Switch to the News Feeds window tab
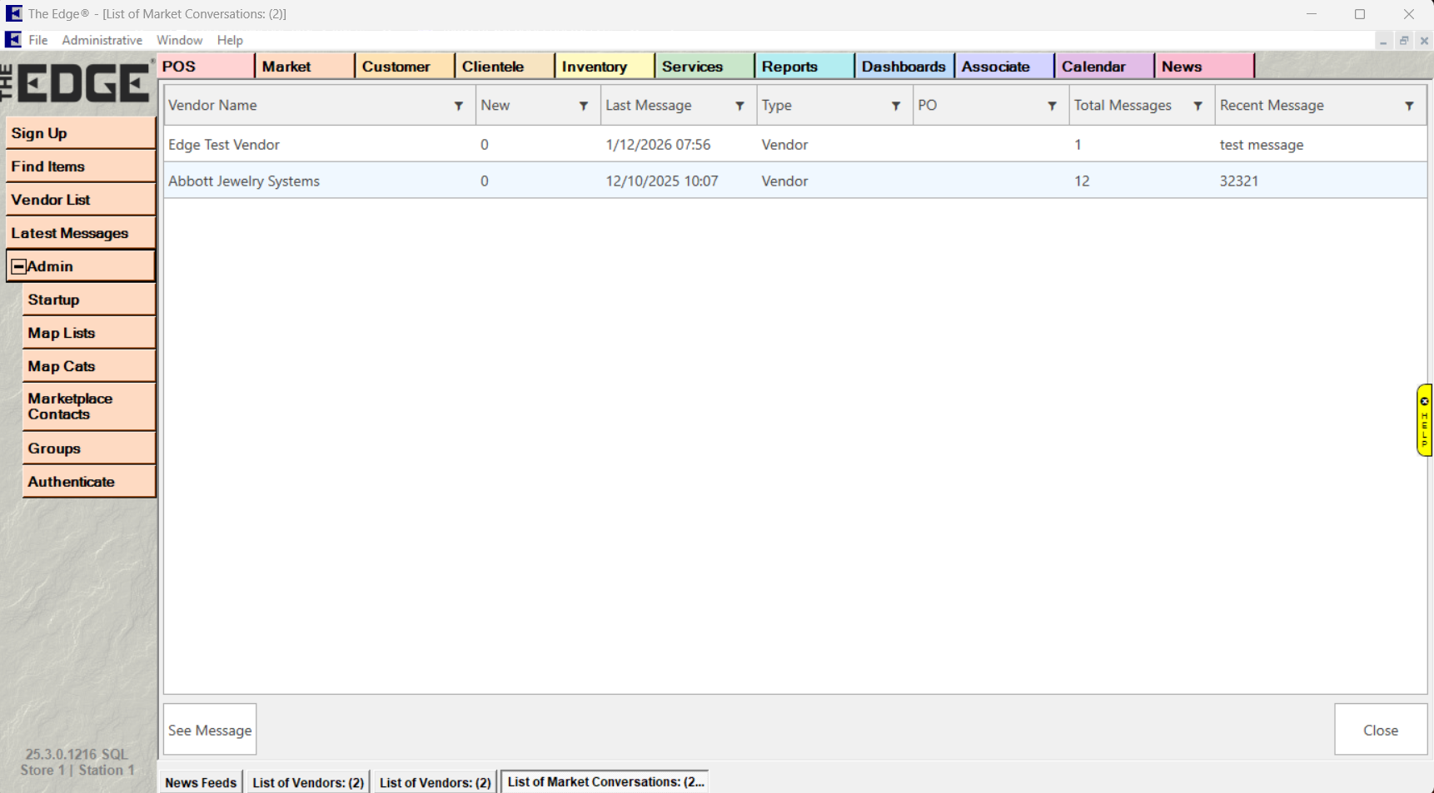Image resolution: width=1434 pixels, height=793 pixels. pyautogui.click(x=201, y=782)
